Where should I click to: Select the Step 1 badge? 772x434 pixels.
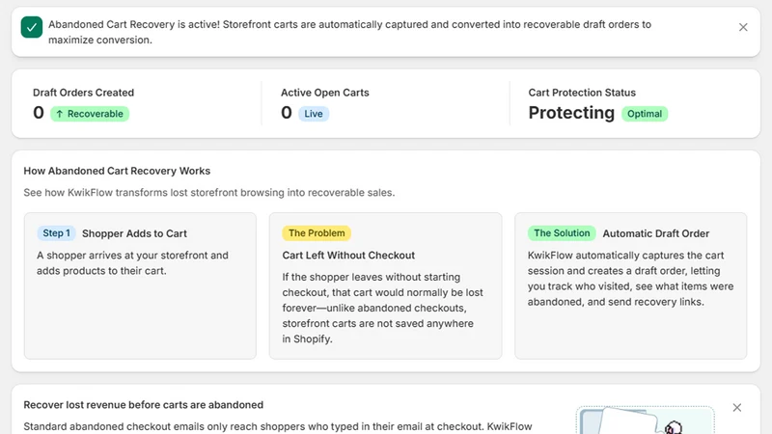tap(56, 233)
